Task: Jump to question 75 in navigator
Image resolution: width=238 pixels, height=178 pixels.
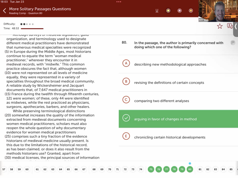Action: 151,169
